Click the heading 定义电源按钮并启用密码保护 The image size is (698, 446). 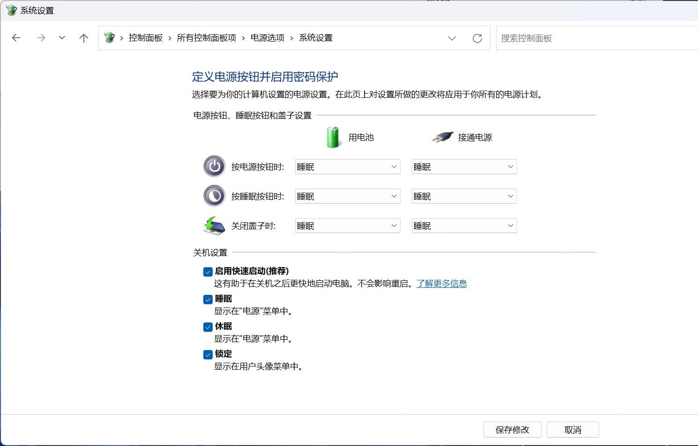(265, 77)
